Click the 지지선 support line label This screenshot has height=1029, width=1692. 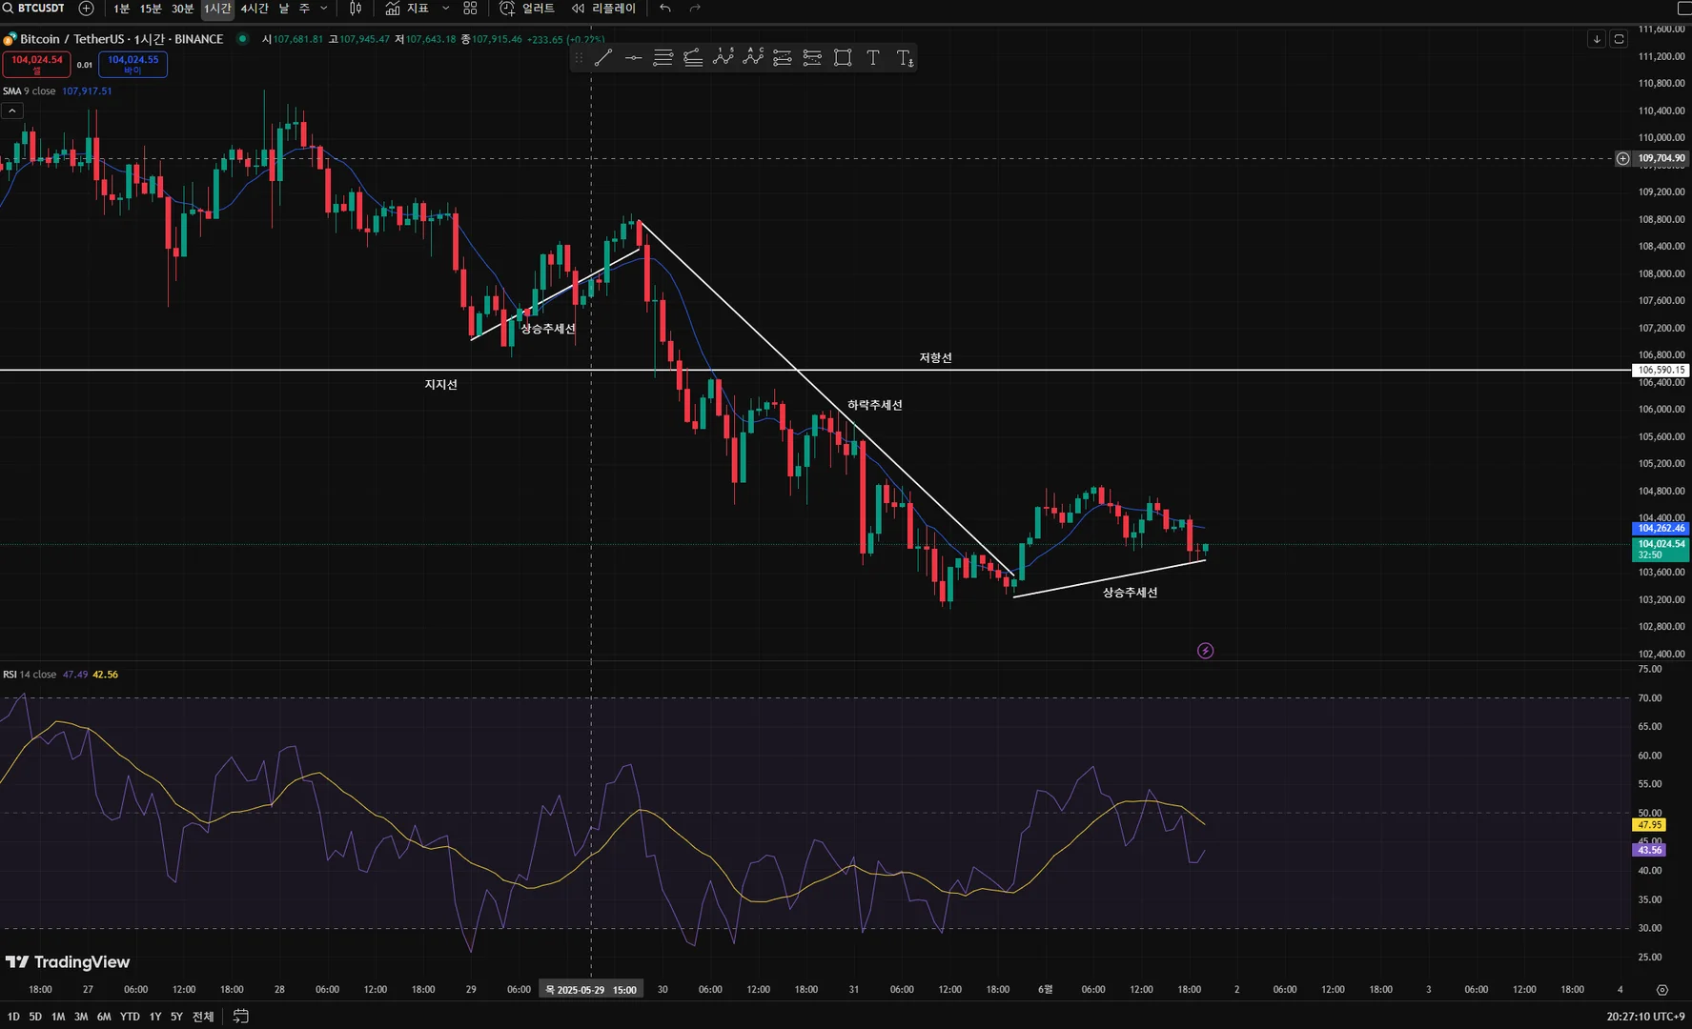point(440,384)
